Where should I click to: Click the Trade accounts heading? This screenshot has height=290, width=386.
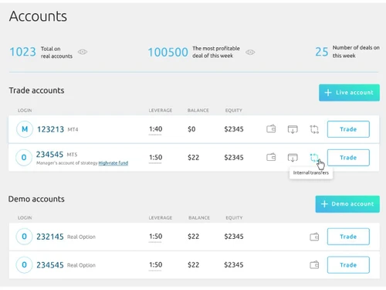pyautogui.click(x=36, y=90)
